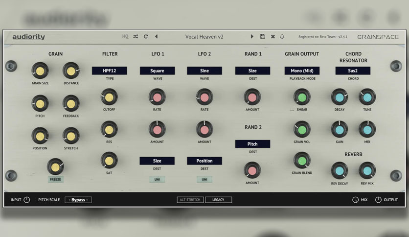Click the Audiority logo
Image resolution: width=409 pixels, height=237 pixels.
(29, 37)
